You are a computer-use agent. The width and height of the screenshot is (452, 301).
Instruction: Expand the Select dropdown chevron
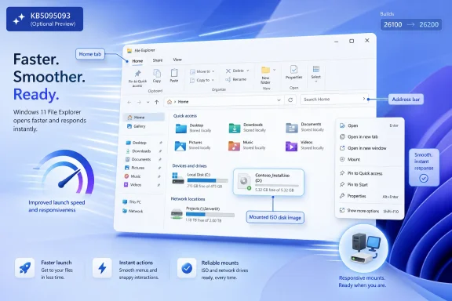click(x=315, y=82)
